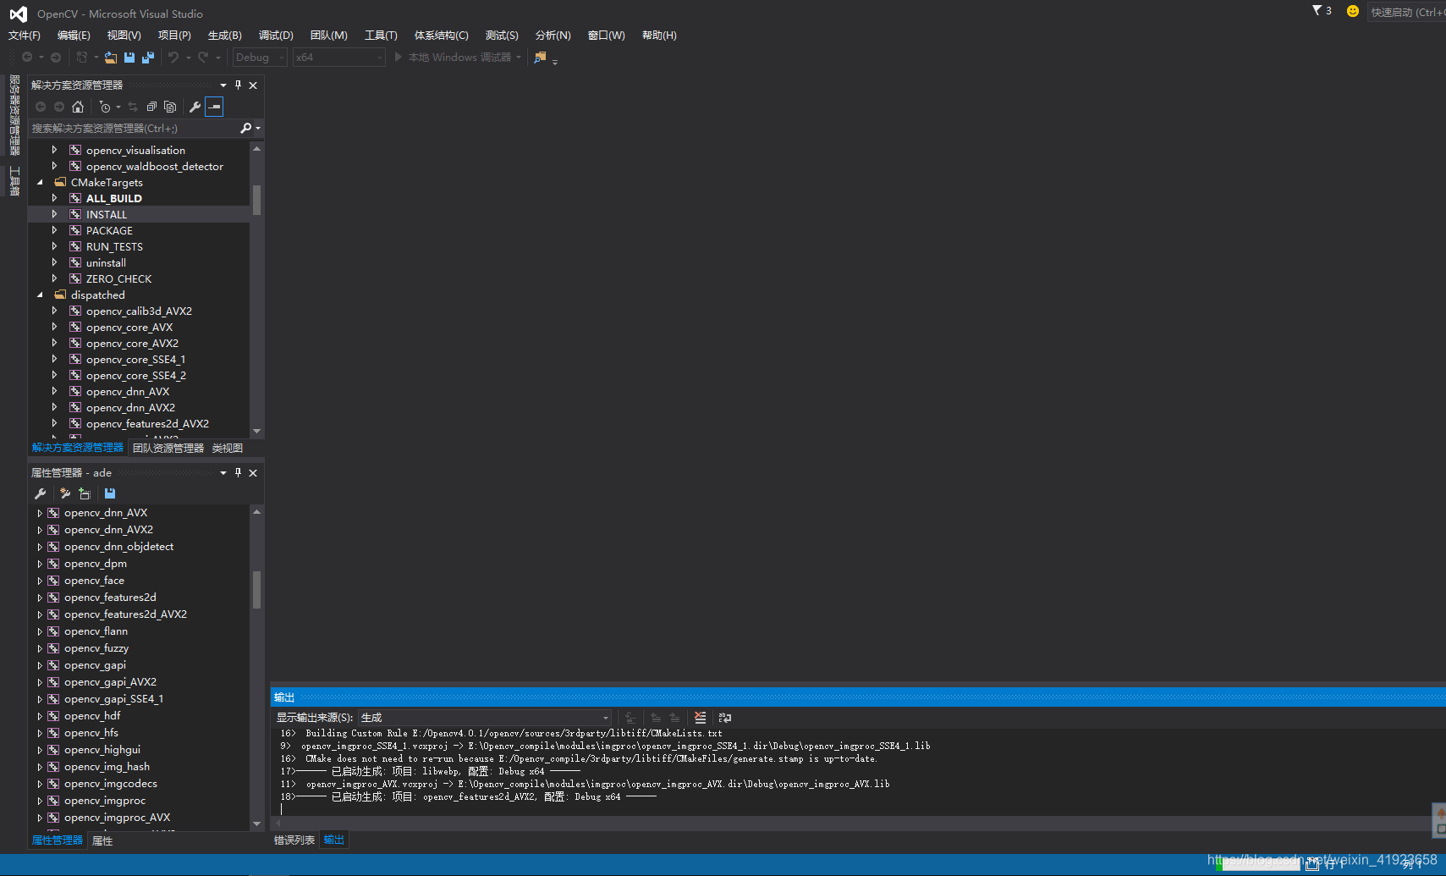
Task: Switch to 属性 tab at bottom left
Action: (x=102, y=840)
